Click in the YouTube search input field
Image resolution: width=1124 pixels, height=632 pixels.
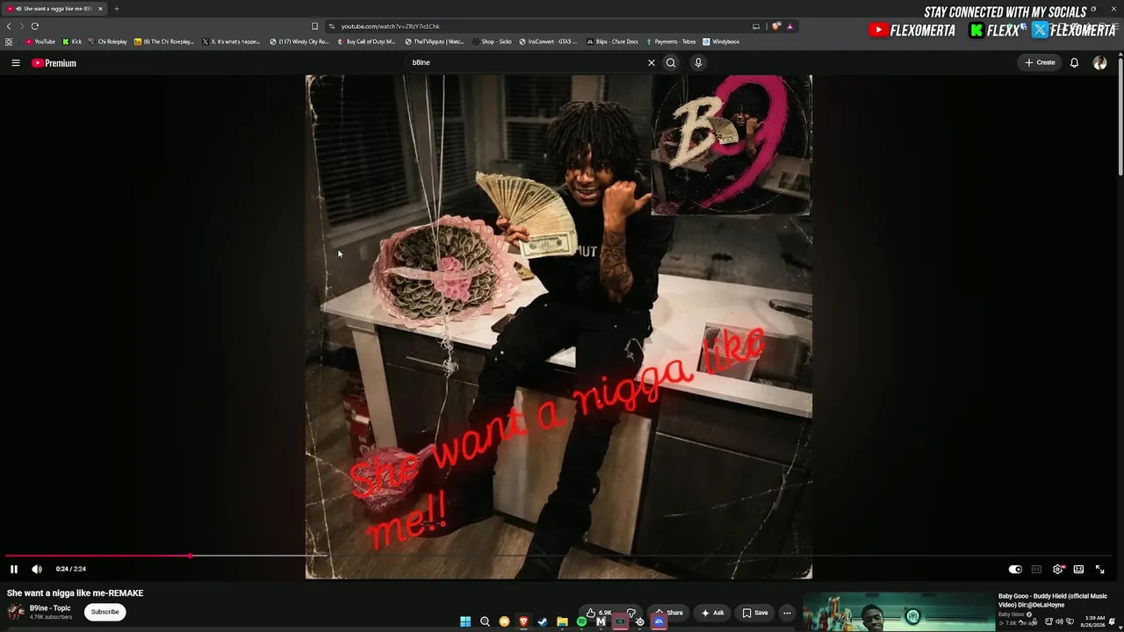click(x=527, y=63)
